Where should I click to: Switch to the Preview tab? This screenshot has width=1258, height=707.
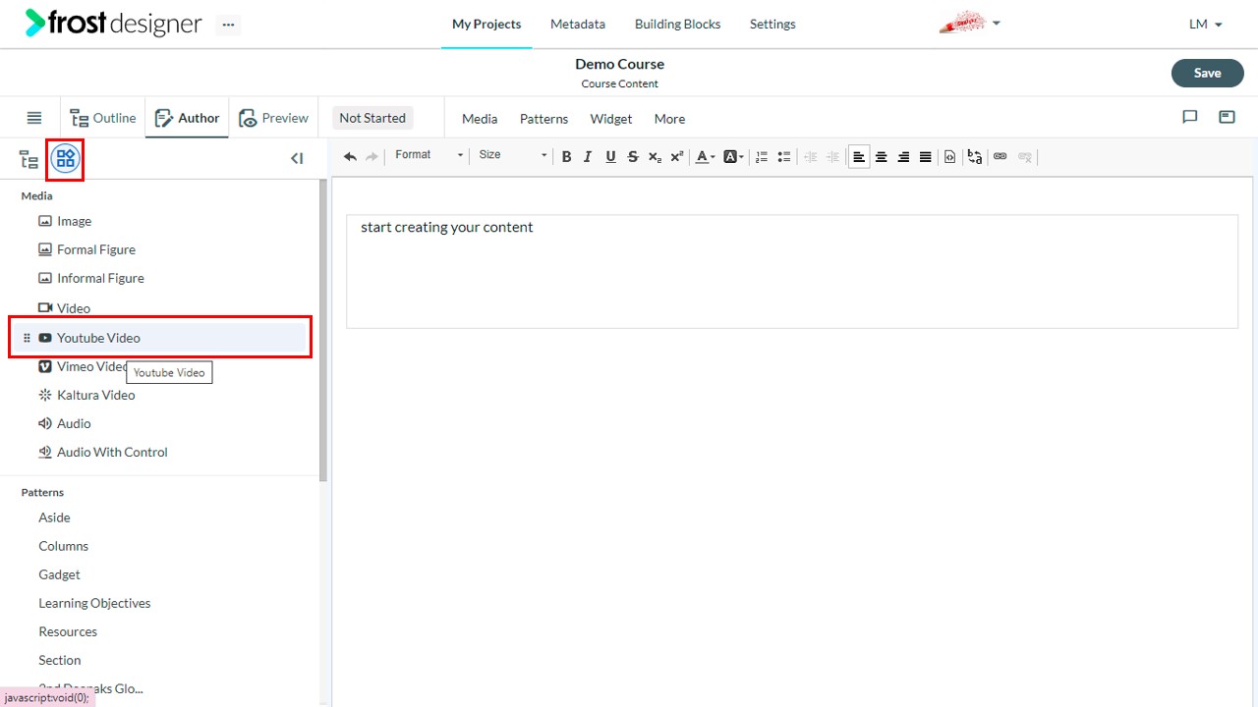(273, 118)
